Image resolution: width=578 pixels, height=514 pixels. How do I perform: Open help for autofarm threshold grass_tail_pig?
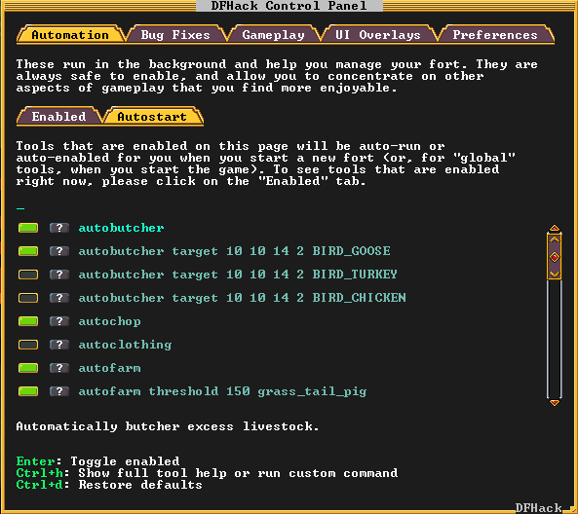coord(59,391)
